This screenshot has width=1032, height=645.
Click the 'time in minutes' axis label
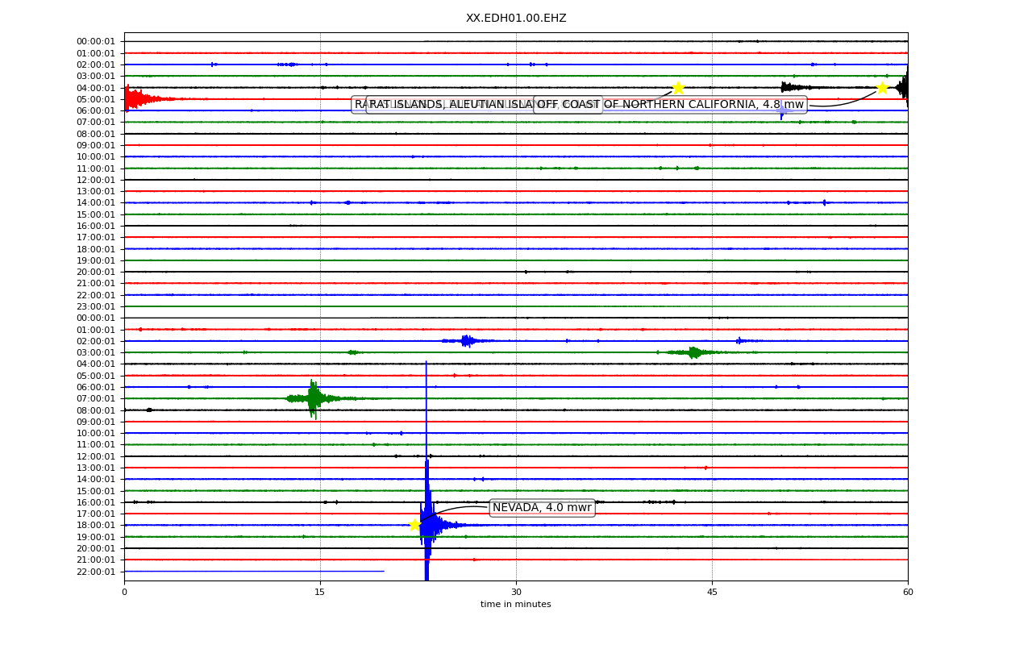tap(516, 605)
